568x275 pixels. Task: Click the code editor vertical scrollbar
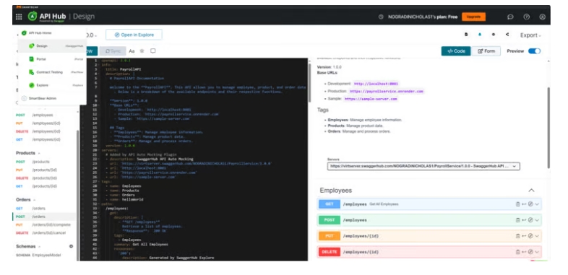(x=309, y=82)
